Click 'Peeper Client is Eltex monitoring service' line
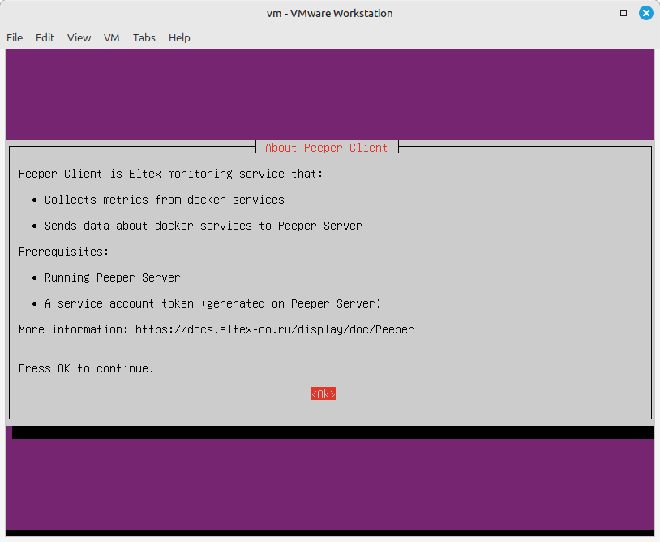 tap(170, 174)
